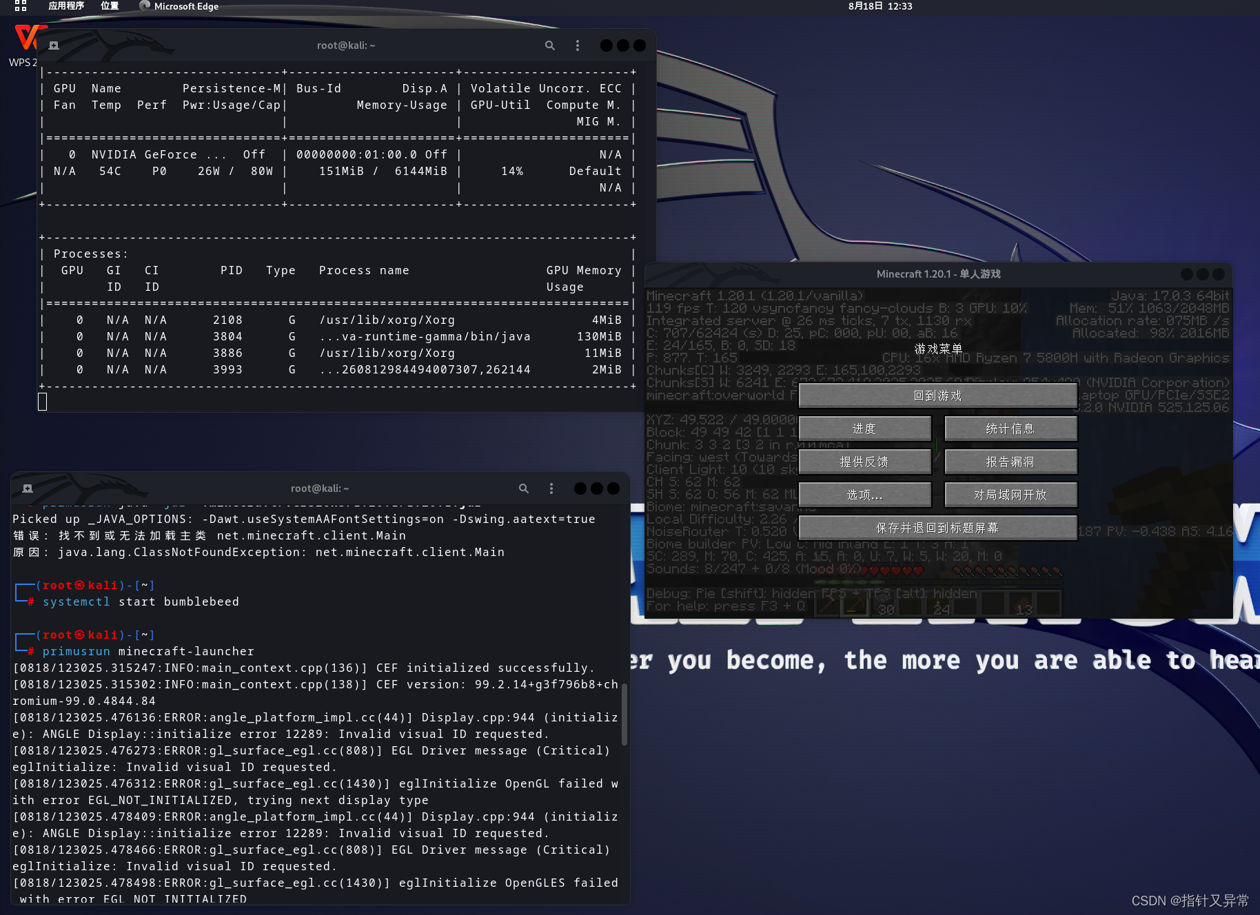Open 选项... options in Minecraft menu

pyautogui.click(x=864, y=495)
